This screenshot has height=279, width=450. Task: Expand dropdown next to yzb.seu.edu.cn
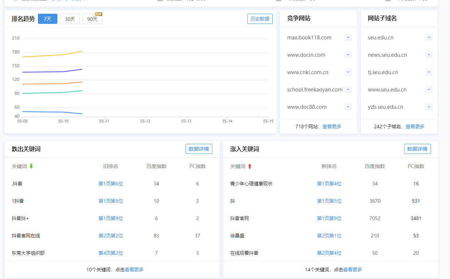(x=429, y=107)
